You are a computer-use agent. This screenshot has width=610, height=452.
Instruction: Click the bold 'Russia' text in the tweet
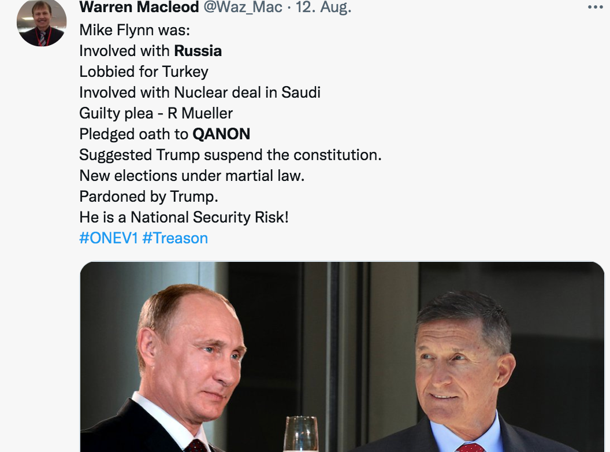pyautogui.click(x=198, y=51)
